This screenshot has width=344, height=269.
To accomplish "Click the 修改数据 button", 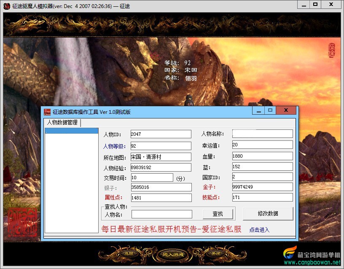I will click(x=268, y=213).
